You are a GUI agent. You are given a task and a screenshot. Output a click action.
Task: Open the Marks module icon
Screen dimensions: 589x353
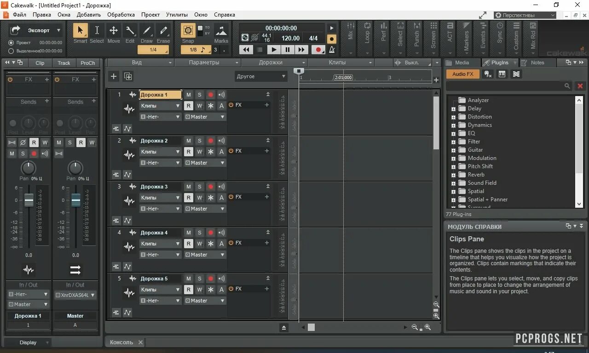click(221, 31)
